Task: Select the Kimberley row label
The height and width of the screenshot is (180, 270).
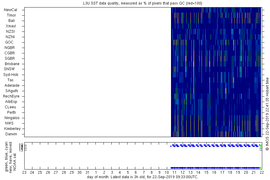Action: [12, 129]
